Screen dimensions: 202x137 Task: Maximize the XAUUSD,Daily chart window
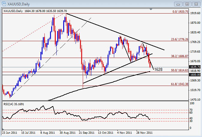(x=187, y=4)
